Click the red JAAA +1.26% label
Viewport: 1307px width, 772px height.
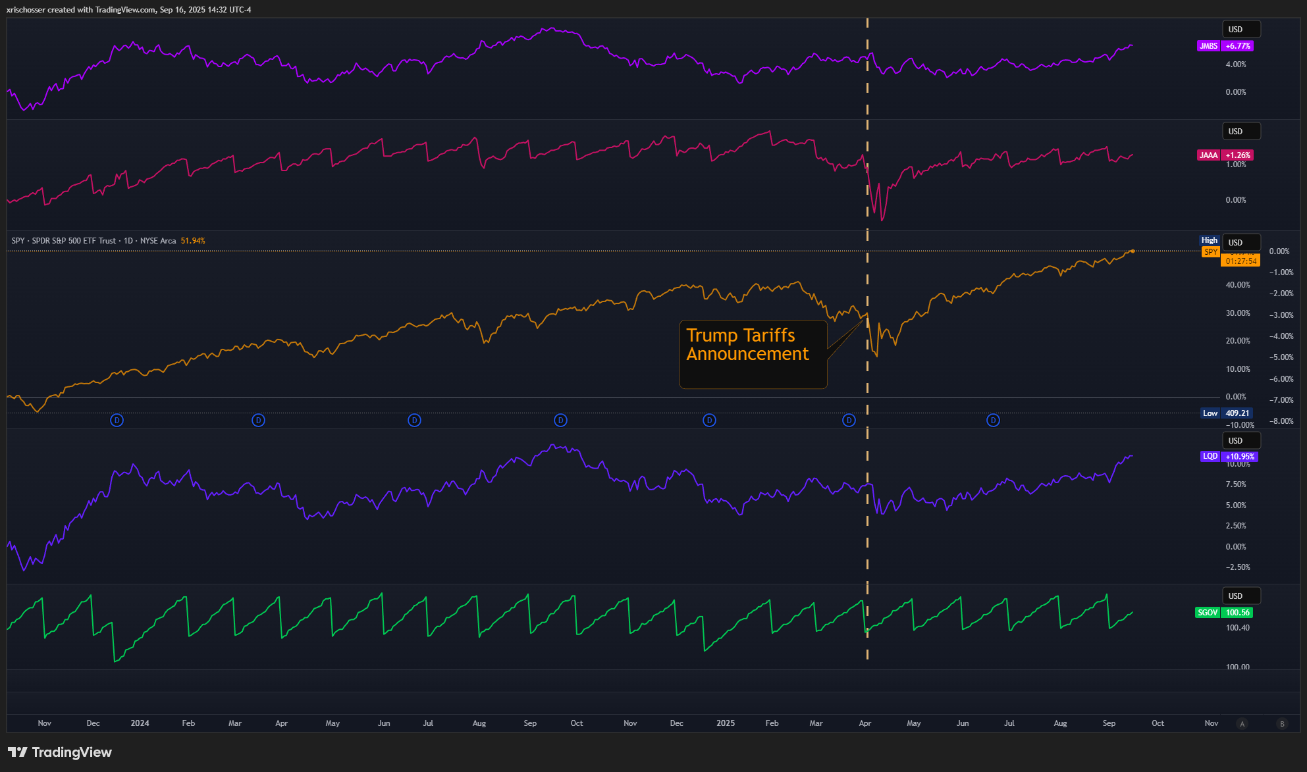pos(1238,155)
